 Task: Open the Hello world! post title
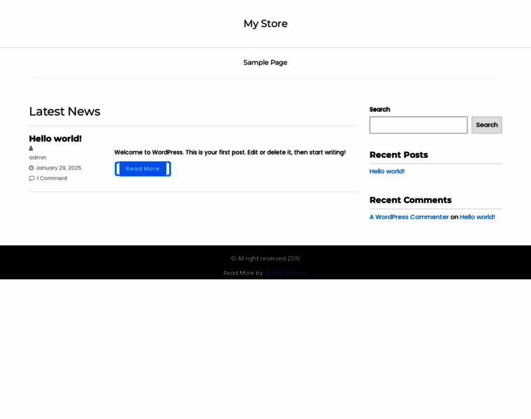(55, 138)
